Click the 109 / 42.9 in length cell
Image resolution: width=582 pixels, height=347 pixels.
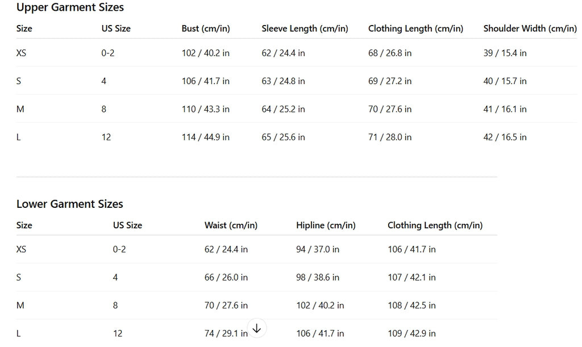[x=411, y=333]
